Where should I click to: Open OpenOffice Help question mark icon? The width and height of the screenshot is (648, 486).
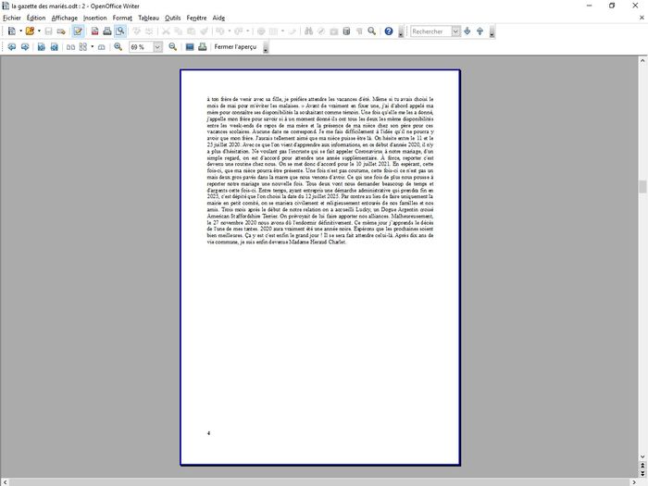click(389, 31)
